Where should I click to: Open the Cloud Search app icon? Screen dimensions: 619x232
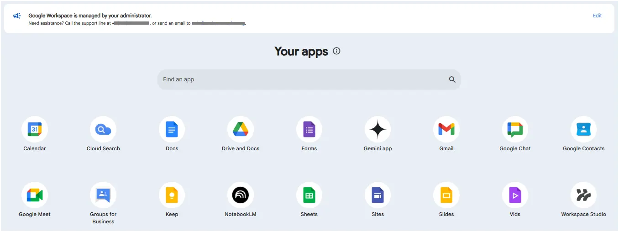(x=103, y=129)
